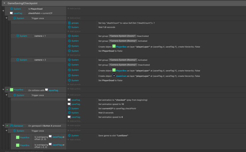Click System gear icon beside Is PlayerDead
Viewport: 246px width, 152px height.
click(x=11, y=9)
